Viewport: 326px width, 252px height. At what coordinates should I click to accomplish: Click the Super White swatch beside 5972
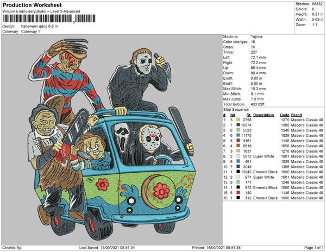pyautogui.click(x=238, y=156)
